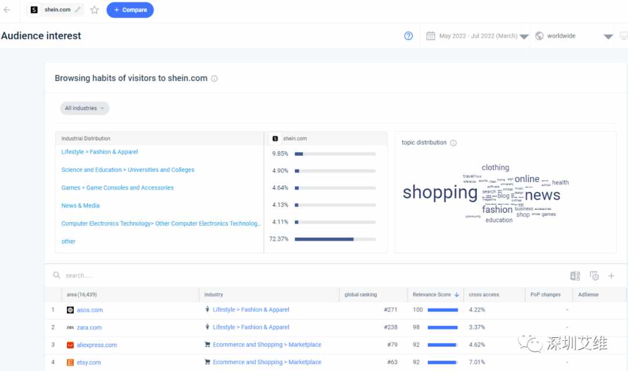The height and width of the screenshot is (371, 628).
Task: Click cart icon in etsy.com industry cell
Action: pyautogui.click(x=207, y=362)
